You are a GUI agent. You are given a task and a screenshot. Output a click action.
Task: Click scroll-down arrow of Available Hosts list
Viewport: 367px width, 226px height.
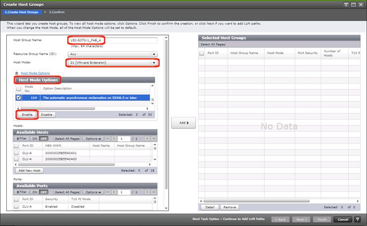coord(155,159)
